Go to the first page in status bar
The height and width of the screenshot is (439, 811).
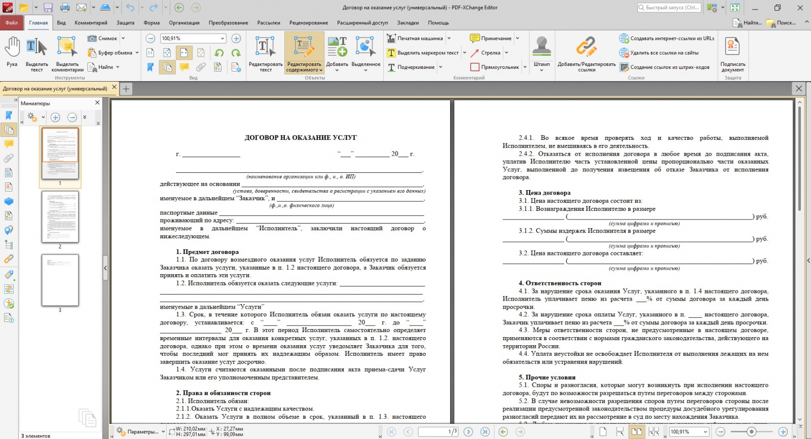(391, 432)
